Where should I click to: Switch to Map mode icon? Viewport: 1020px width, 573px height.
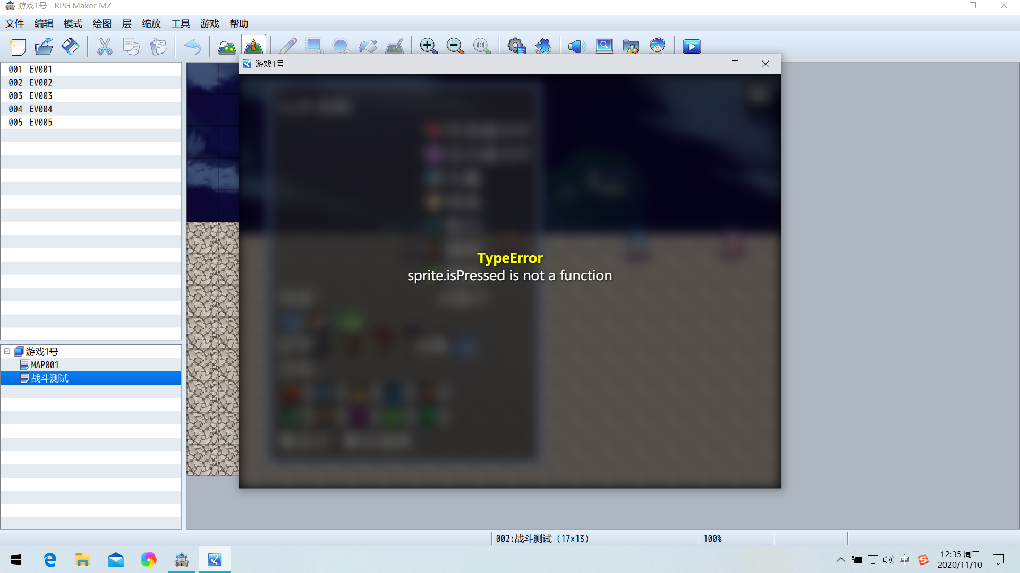(227, 47)
